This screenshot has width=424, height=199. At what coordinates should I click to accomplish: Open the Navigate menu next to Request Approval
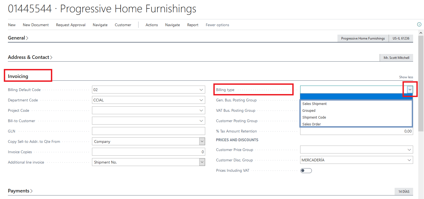[100, 25]
